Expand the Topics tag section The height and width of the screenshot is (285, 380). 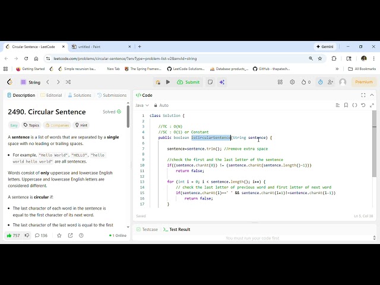click(x=31, y=125)
